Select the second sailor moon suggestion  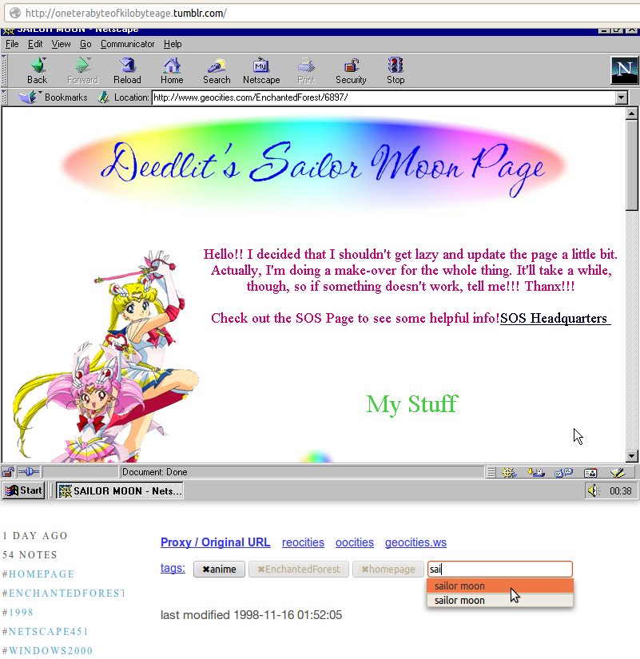(500, 600)
